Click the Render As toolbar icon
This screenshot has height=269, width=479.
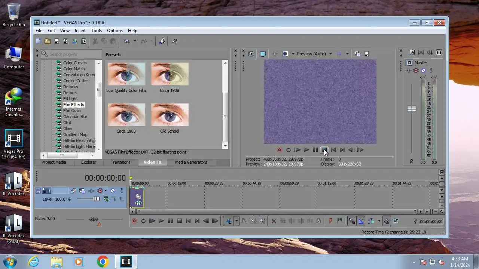click(x=74, y=41)
